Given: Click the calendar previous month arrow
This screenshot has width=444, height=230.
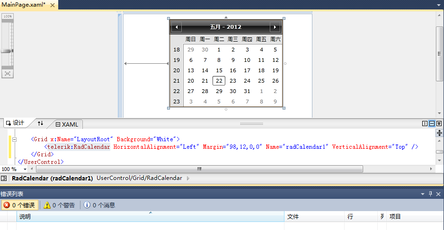Looking at the screenshot, I should pyautogui.click(x=177, y=27).
